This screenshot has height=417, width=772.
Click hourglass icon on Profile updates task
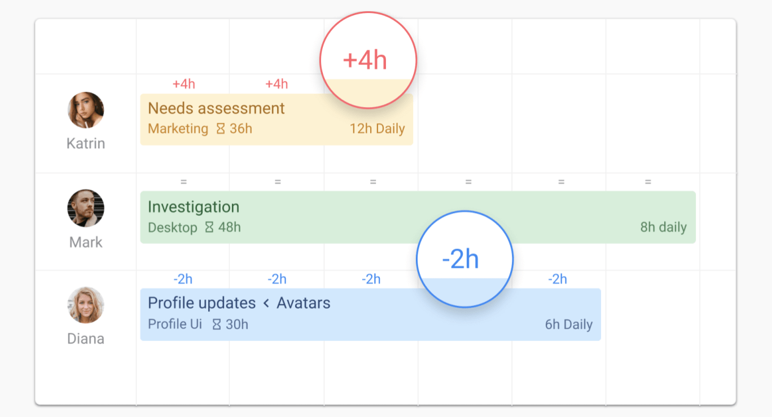(x=217, y=325)
